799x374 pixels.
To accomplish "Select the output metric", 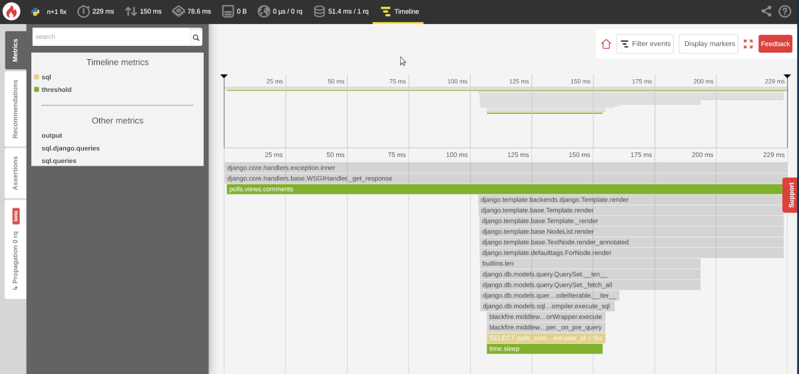I will click(x=52, y=136).
